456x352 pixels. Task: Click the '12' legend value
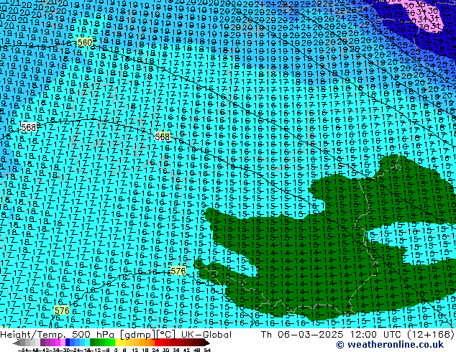pyautogui.click(x=134, y=350)
